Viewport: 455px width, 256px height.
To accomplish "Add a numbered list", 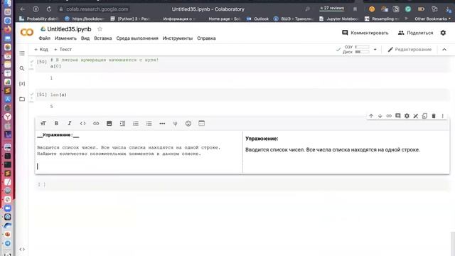I will tap(136, 123).
